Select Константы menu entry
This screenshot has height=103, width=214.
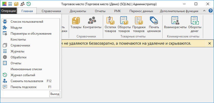coord(31,39)
